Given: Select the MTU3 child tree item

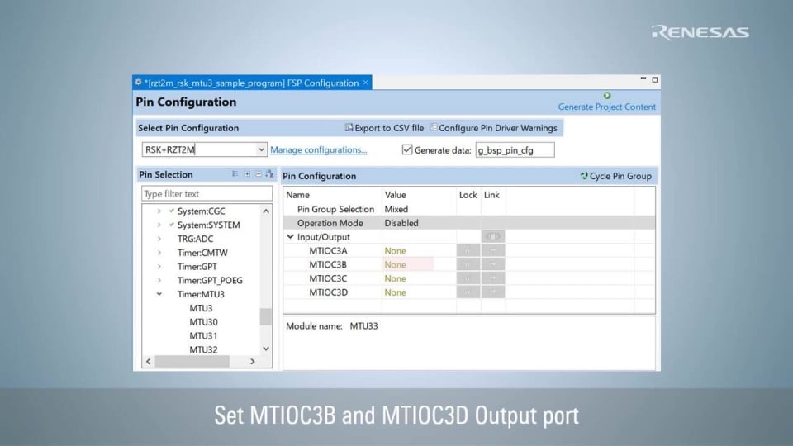Looking at the screenshot, I should pyautogui.click(x=201, y=308).
